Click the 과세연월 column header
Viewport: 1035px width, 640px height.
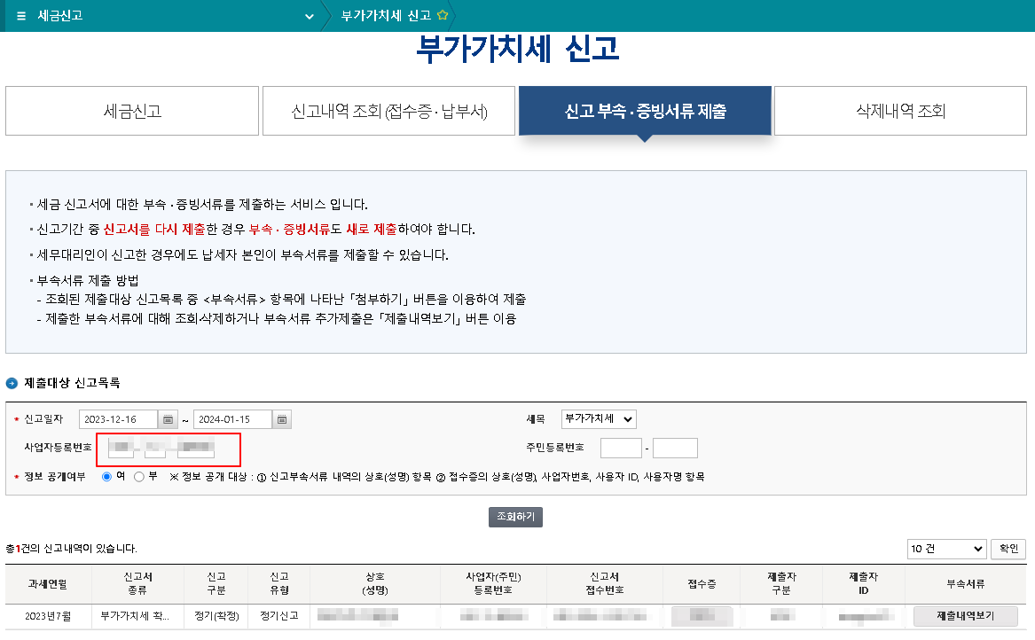48,584
